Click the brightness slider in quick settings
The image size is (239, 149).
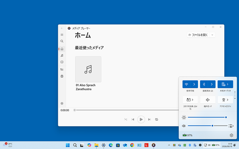tap(208, 117)
